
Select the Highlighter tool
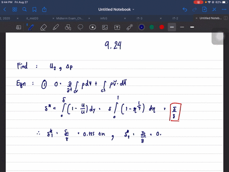[56, 27]
